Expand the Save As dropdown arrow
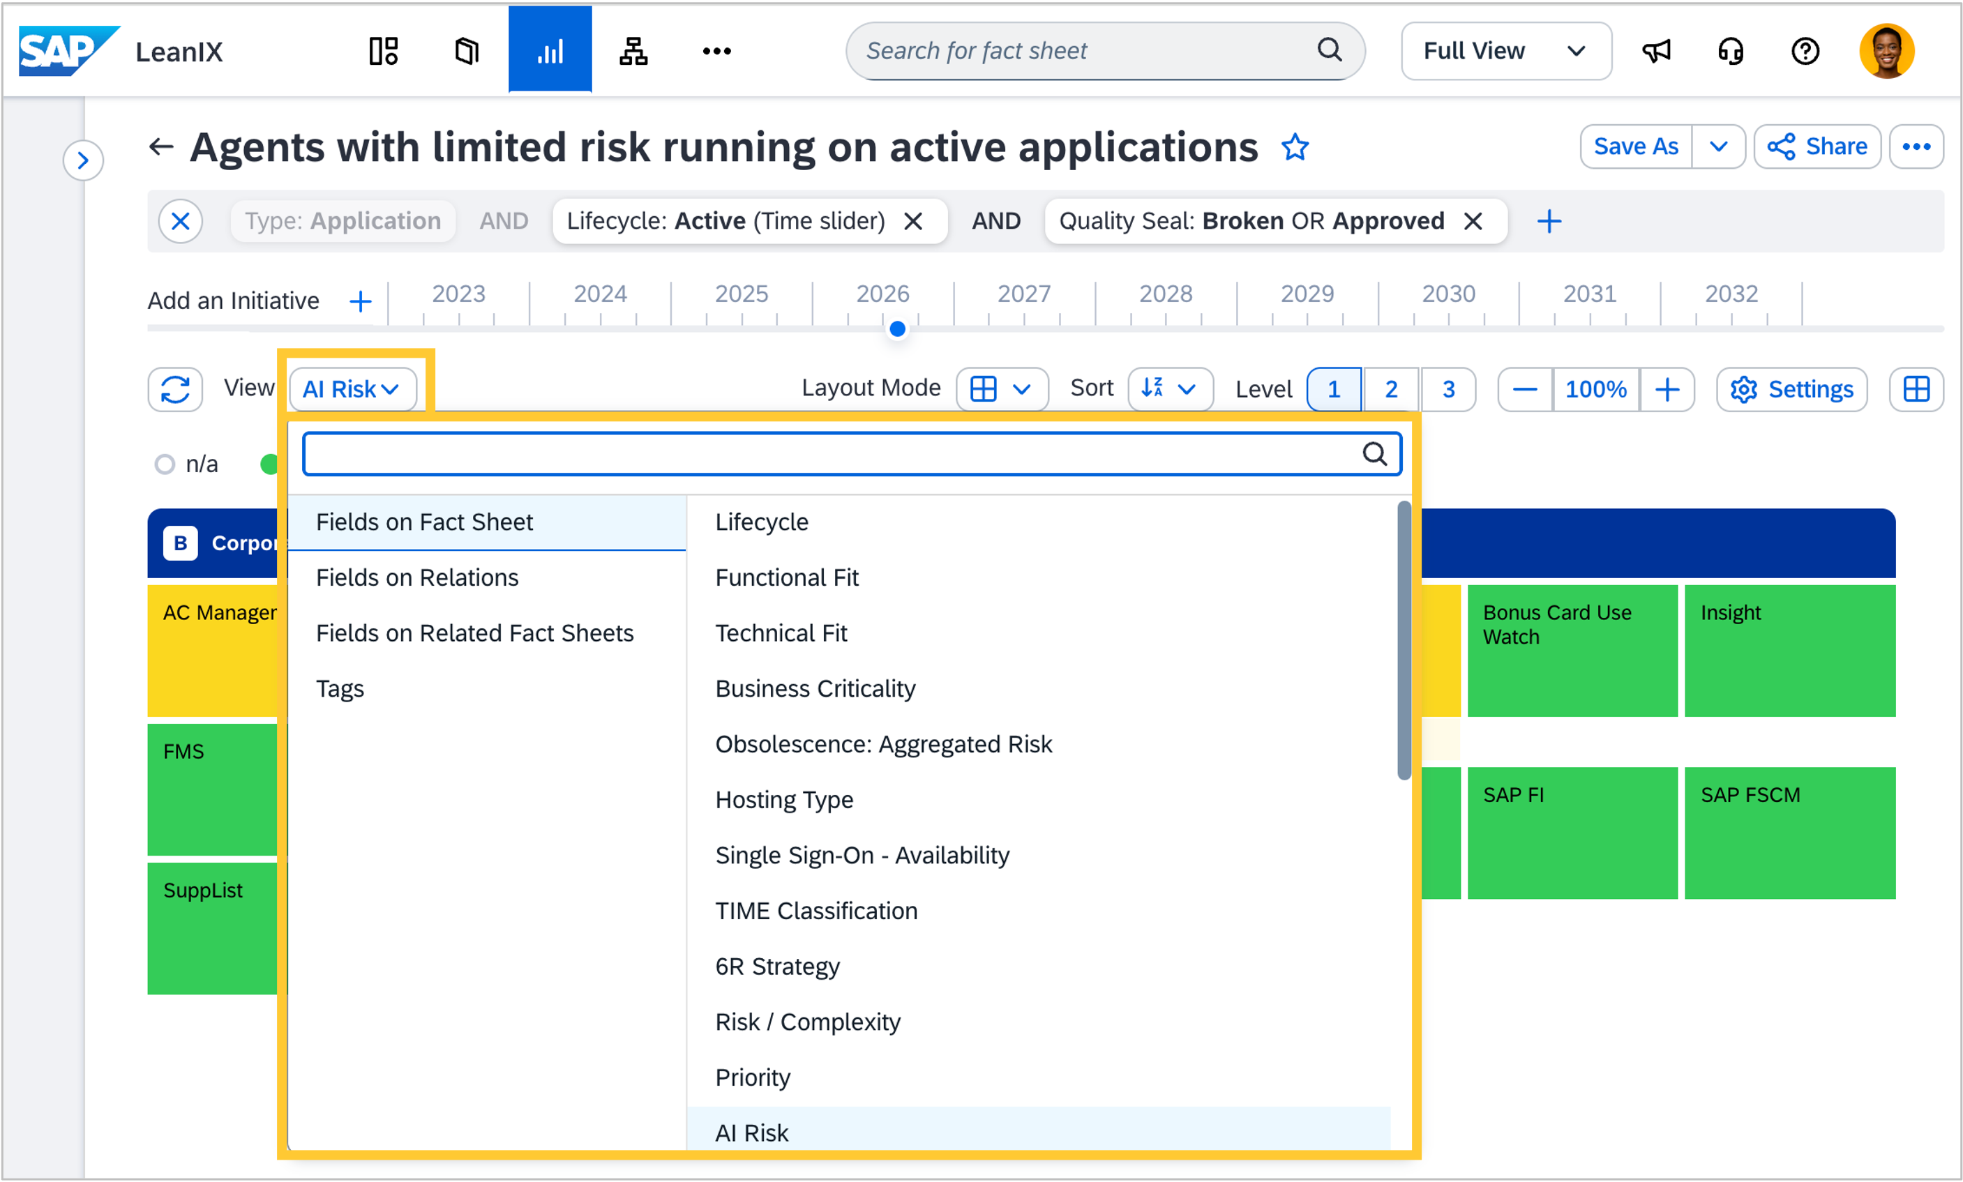The height and width of the screenshot is (1182, 1963). 1718,146
